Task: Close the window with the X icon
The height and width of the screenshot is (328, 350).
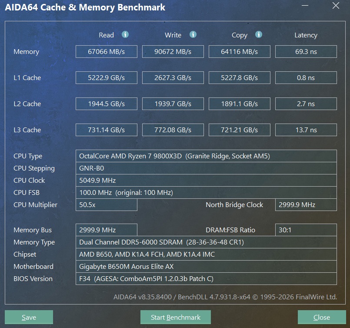Action: pyautogui.click(x=336, y=6)
